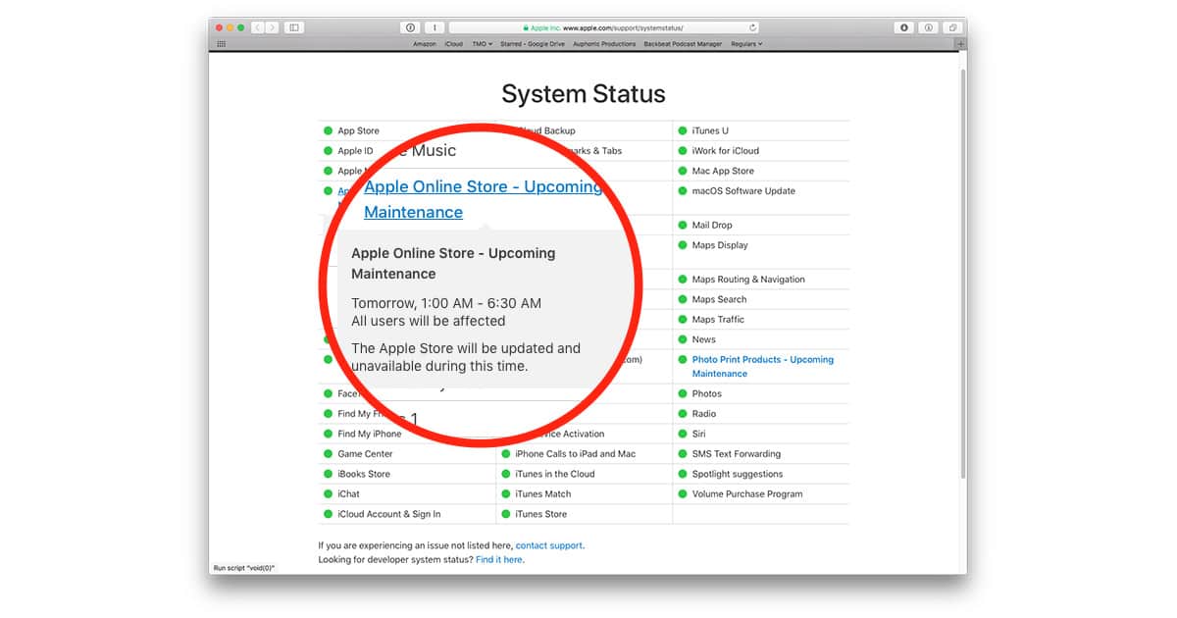Screen dimensions: 1177x618
Task: Open the favorites grid icon
Action: pos(221,44)
